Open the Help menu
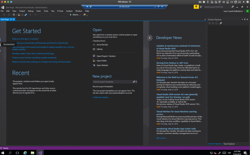This screenshot has width=250, height=155. [x=87, y=11]
